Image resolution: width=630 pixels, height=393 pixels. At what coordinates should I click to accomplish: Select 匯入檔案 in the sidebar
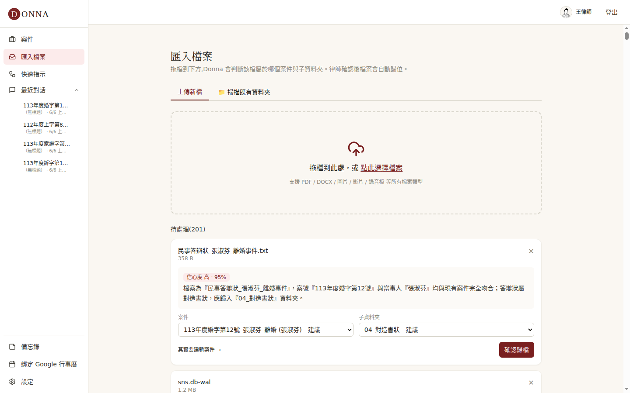point(44,57)
